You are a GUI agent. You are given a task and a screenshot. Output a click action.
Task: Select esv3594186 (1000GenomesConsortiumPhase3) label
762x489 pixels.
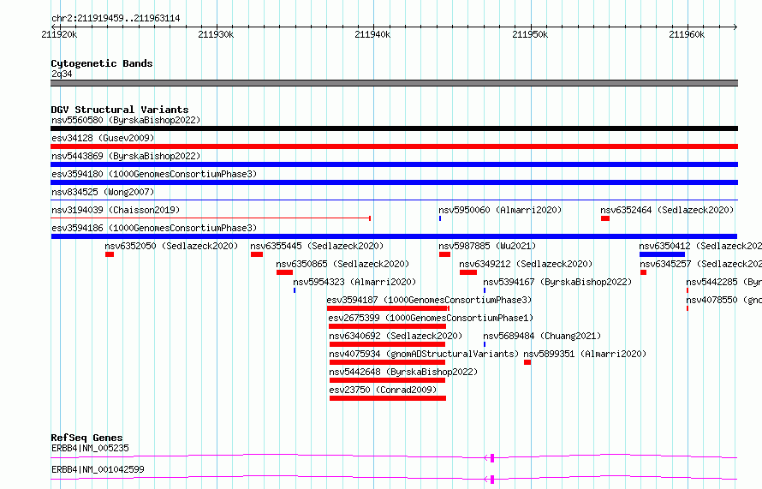[154, 228]
